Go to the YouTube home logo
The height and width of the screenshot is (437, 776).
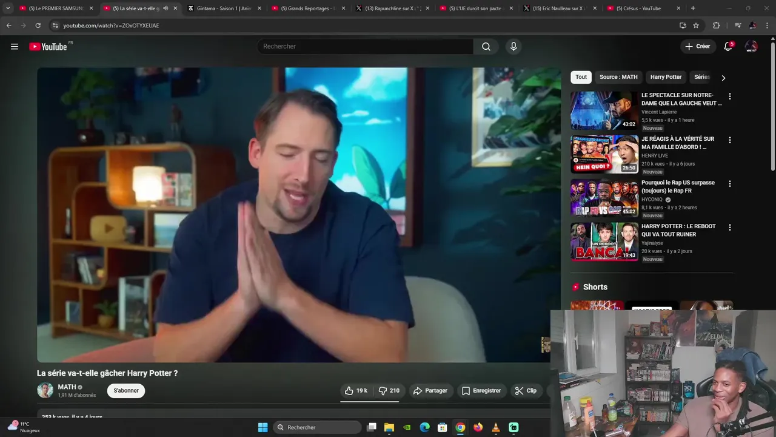coord(48,47)
